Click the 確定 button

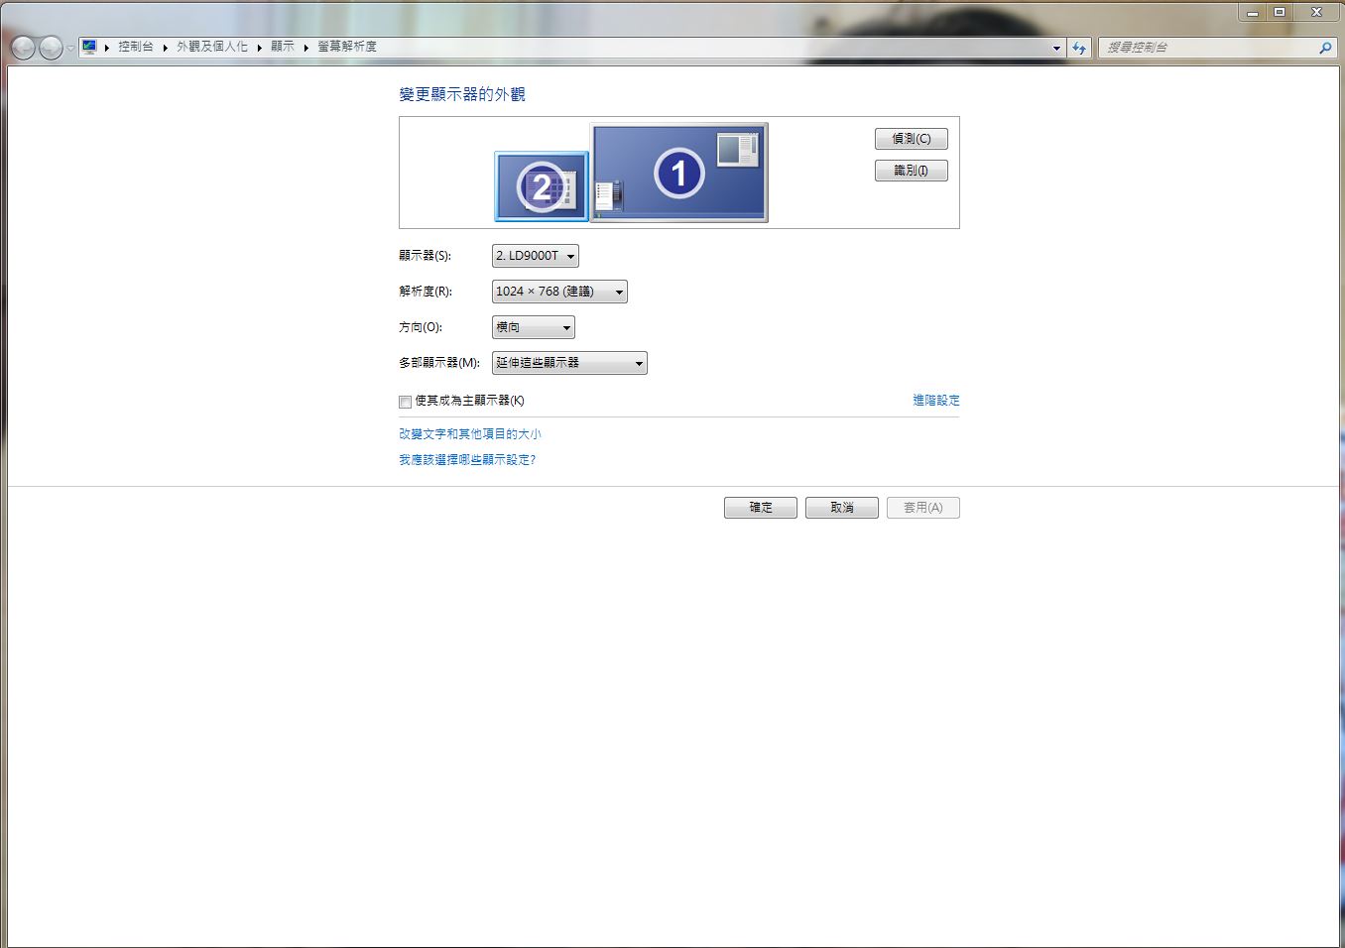click(761, 508)
